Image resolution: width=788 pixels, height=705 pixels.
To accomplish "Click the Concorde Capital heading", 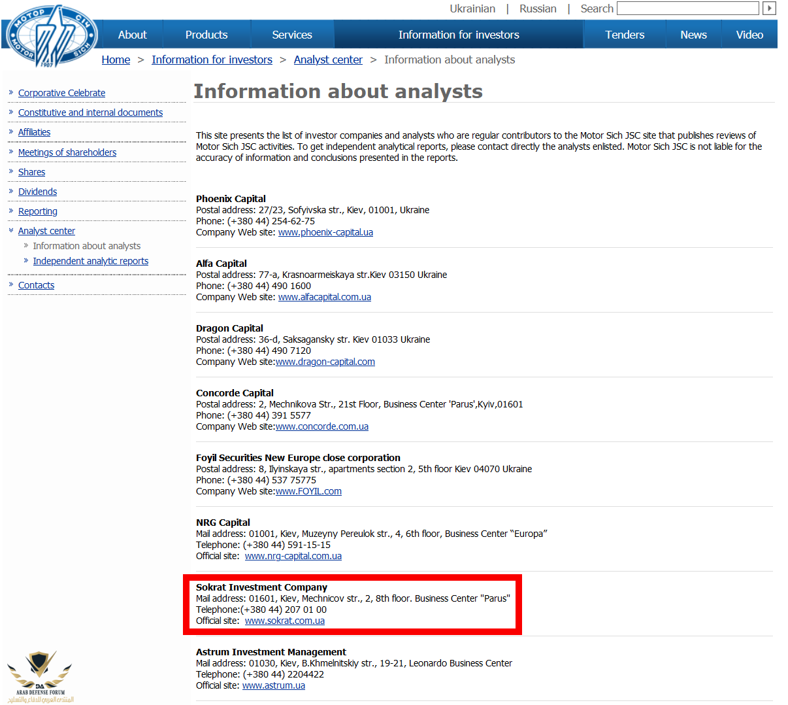I will tap(235, 393).
